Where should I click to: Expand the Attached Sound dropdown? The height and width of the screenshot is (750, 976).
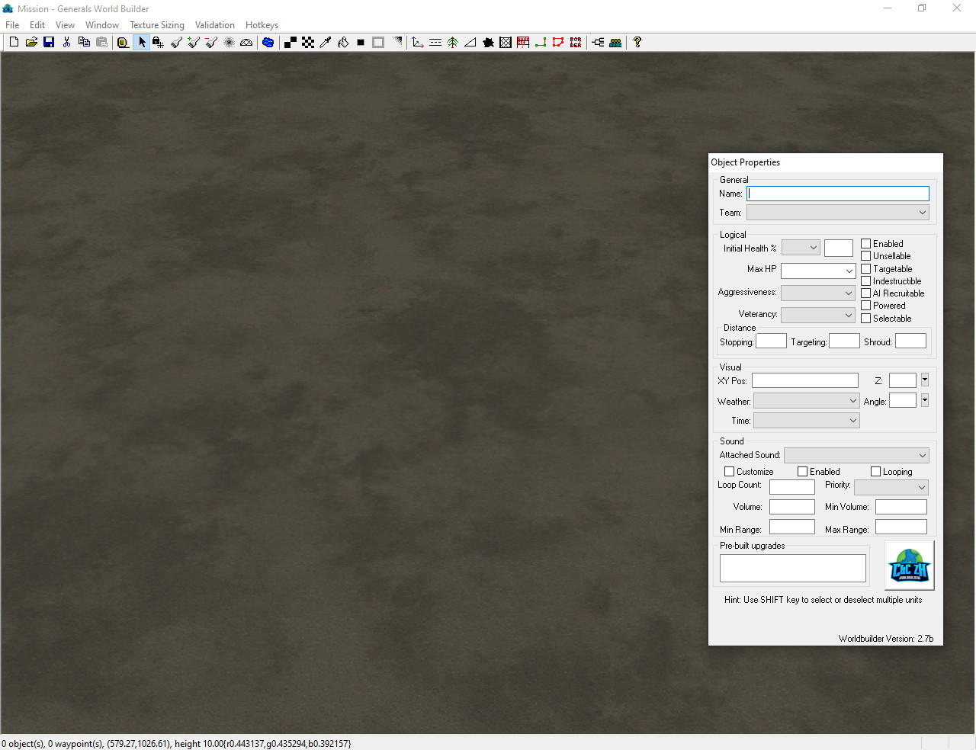coord(856,456)
